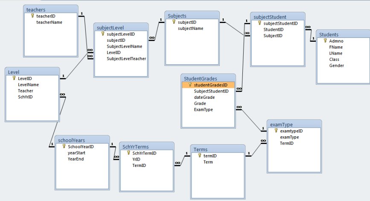Click the key icon next to SchoolYearID
Screen dimensions: 370x201
click(64, 146)
